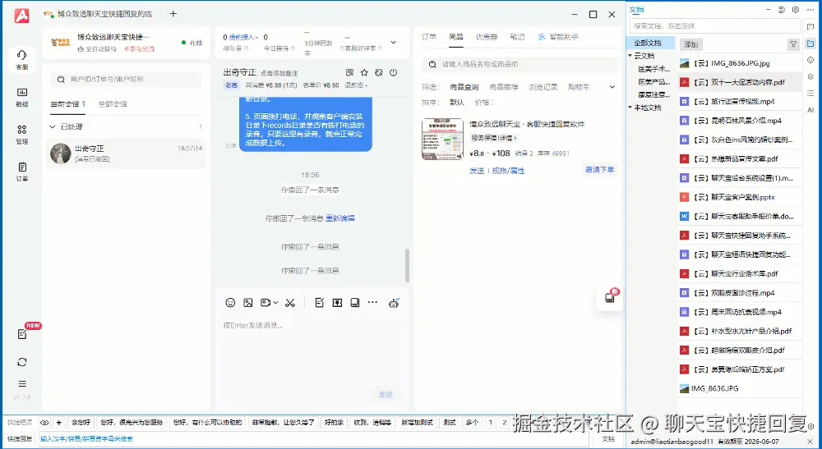Click the coupon ticket icon in chat toolbar
The width and height of the screenshot is (822, 449).
337,302
